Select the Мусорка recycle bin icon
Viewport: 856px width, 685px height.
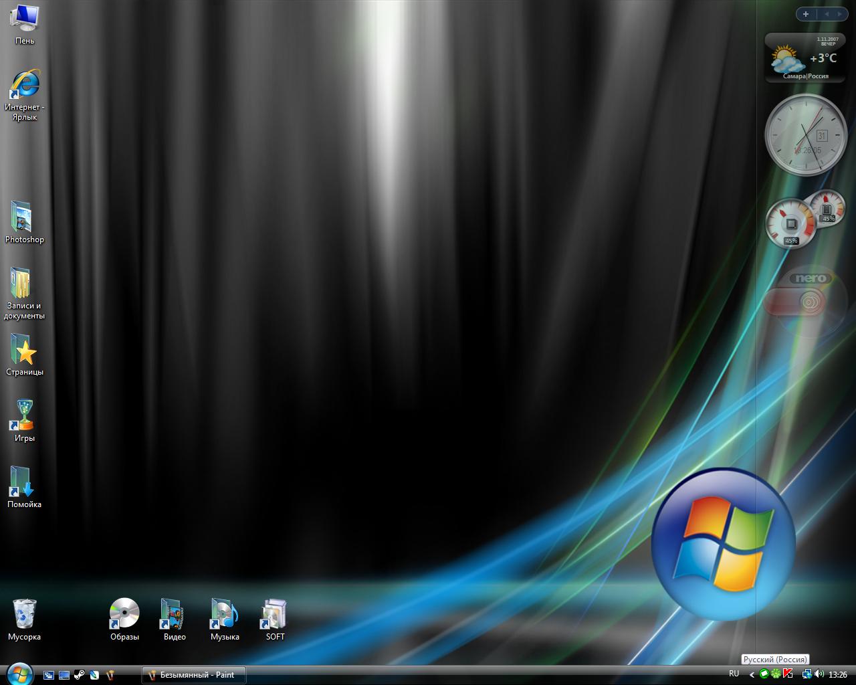pyautogui.click(x=25, y=619)
